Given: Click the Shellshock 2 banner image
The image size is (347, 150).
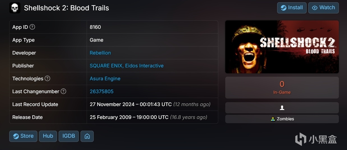Looking at the screenshot, I should click(x=282, y=47).
